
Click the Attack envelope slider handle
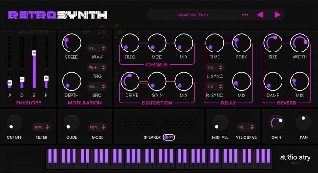pyautogui.click(x=10, y=83)
